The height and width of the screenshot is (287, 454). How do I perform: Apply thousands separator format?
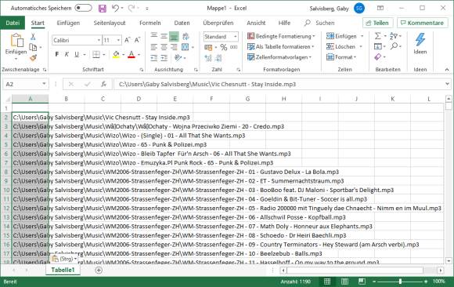[x=234, y=47]
